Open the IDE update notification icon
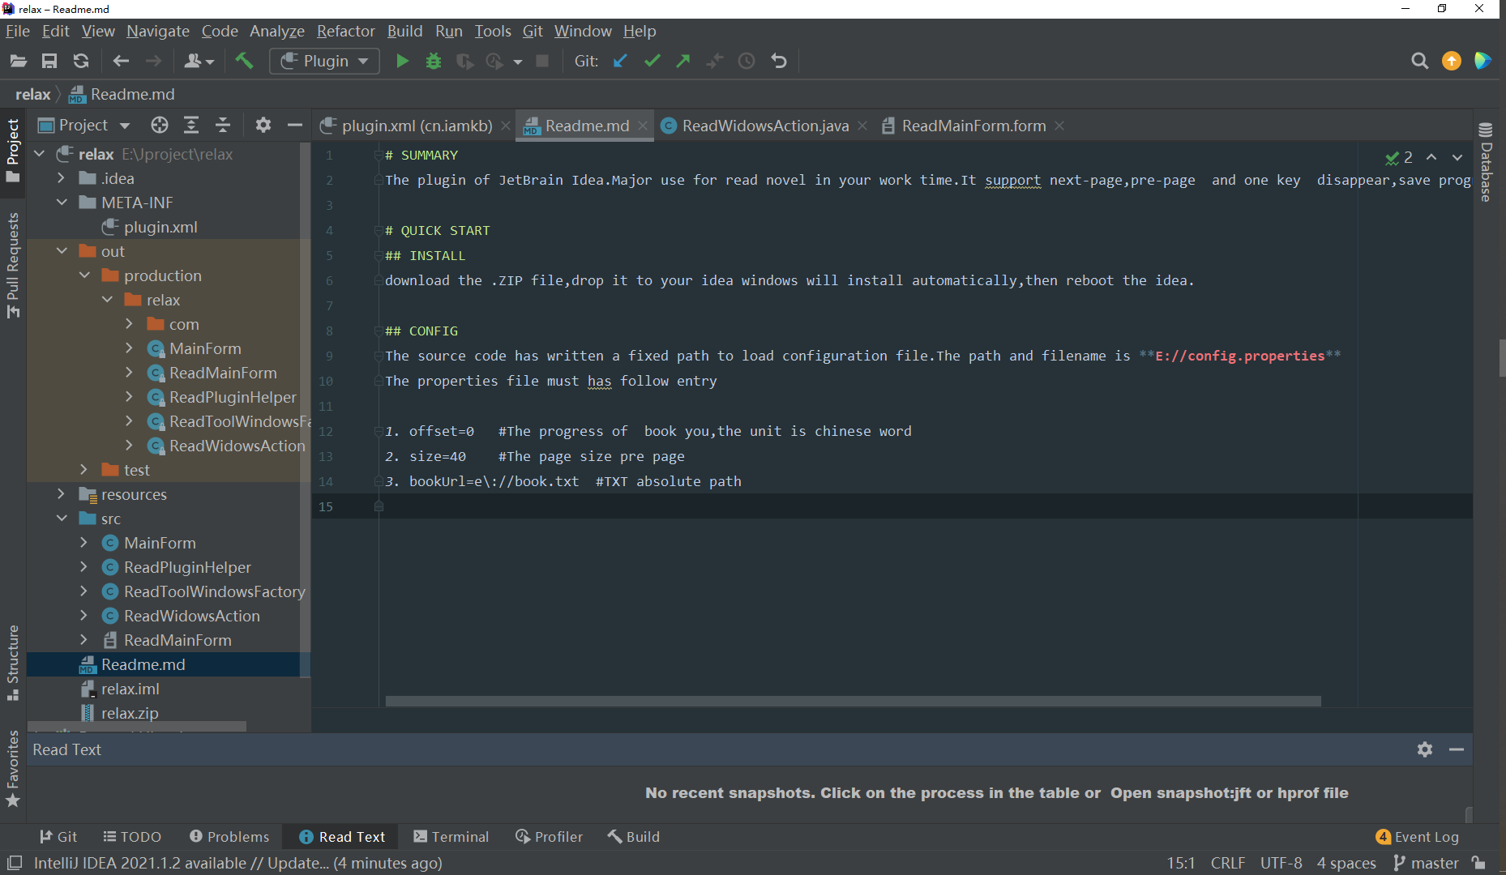1506x875 pixels. coord(1452,61)
